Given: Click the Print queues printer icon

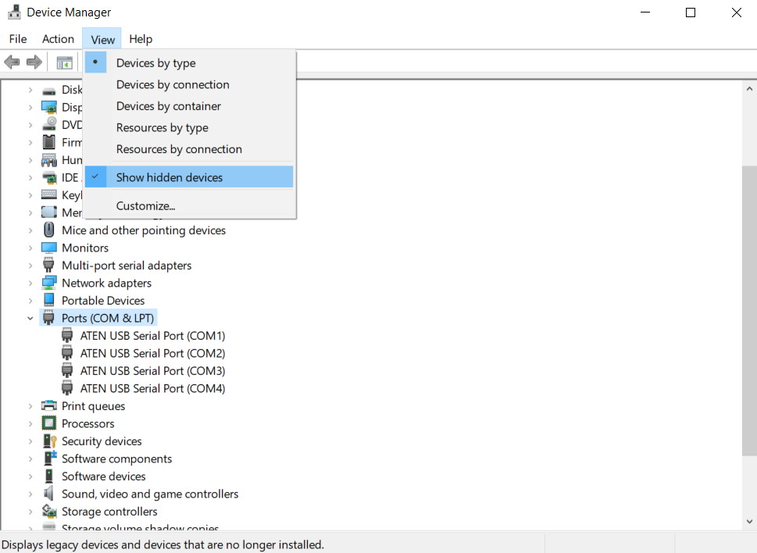Looking at the screenshot, I should tap(49, 406).
